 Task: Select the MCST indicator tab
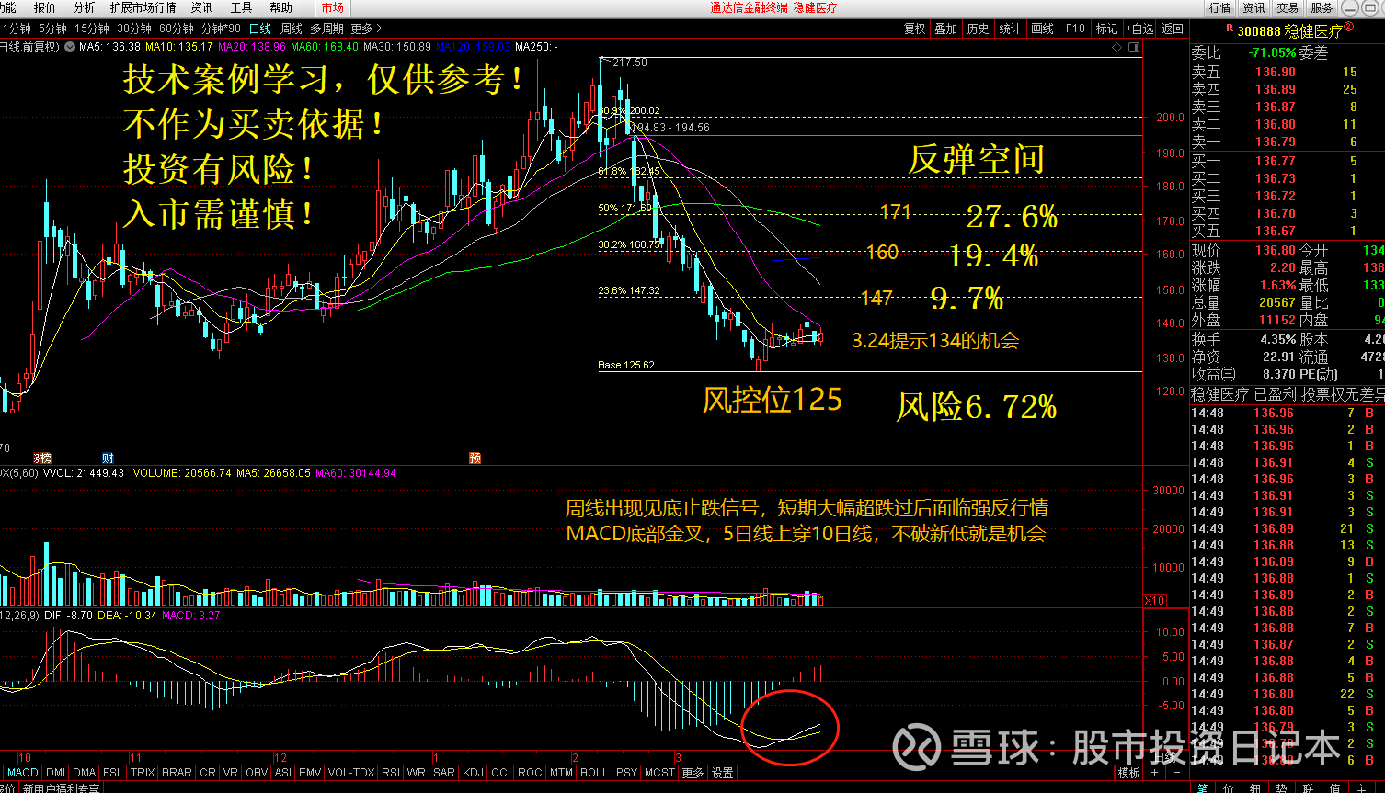click(659, 773)
